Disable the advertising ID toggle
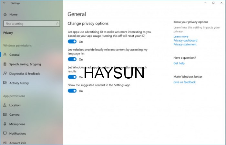This screenshot has width=226, height=145. (x=72, y=42)
